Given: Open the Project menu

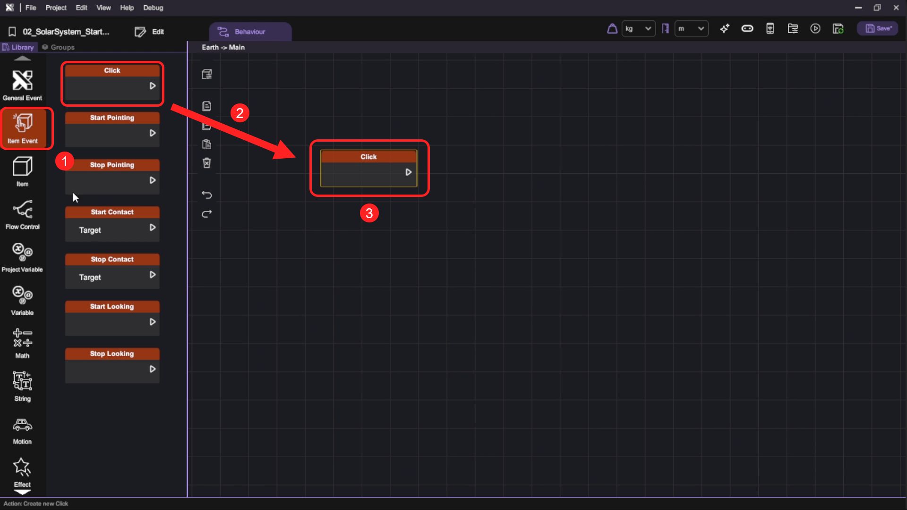Looking at the screenshot, I should point(56,8).
